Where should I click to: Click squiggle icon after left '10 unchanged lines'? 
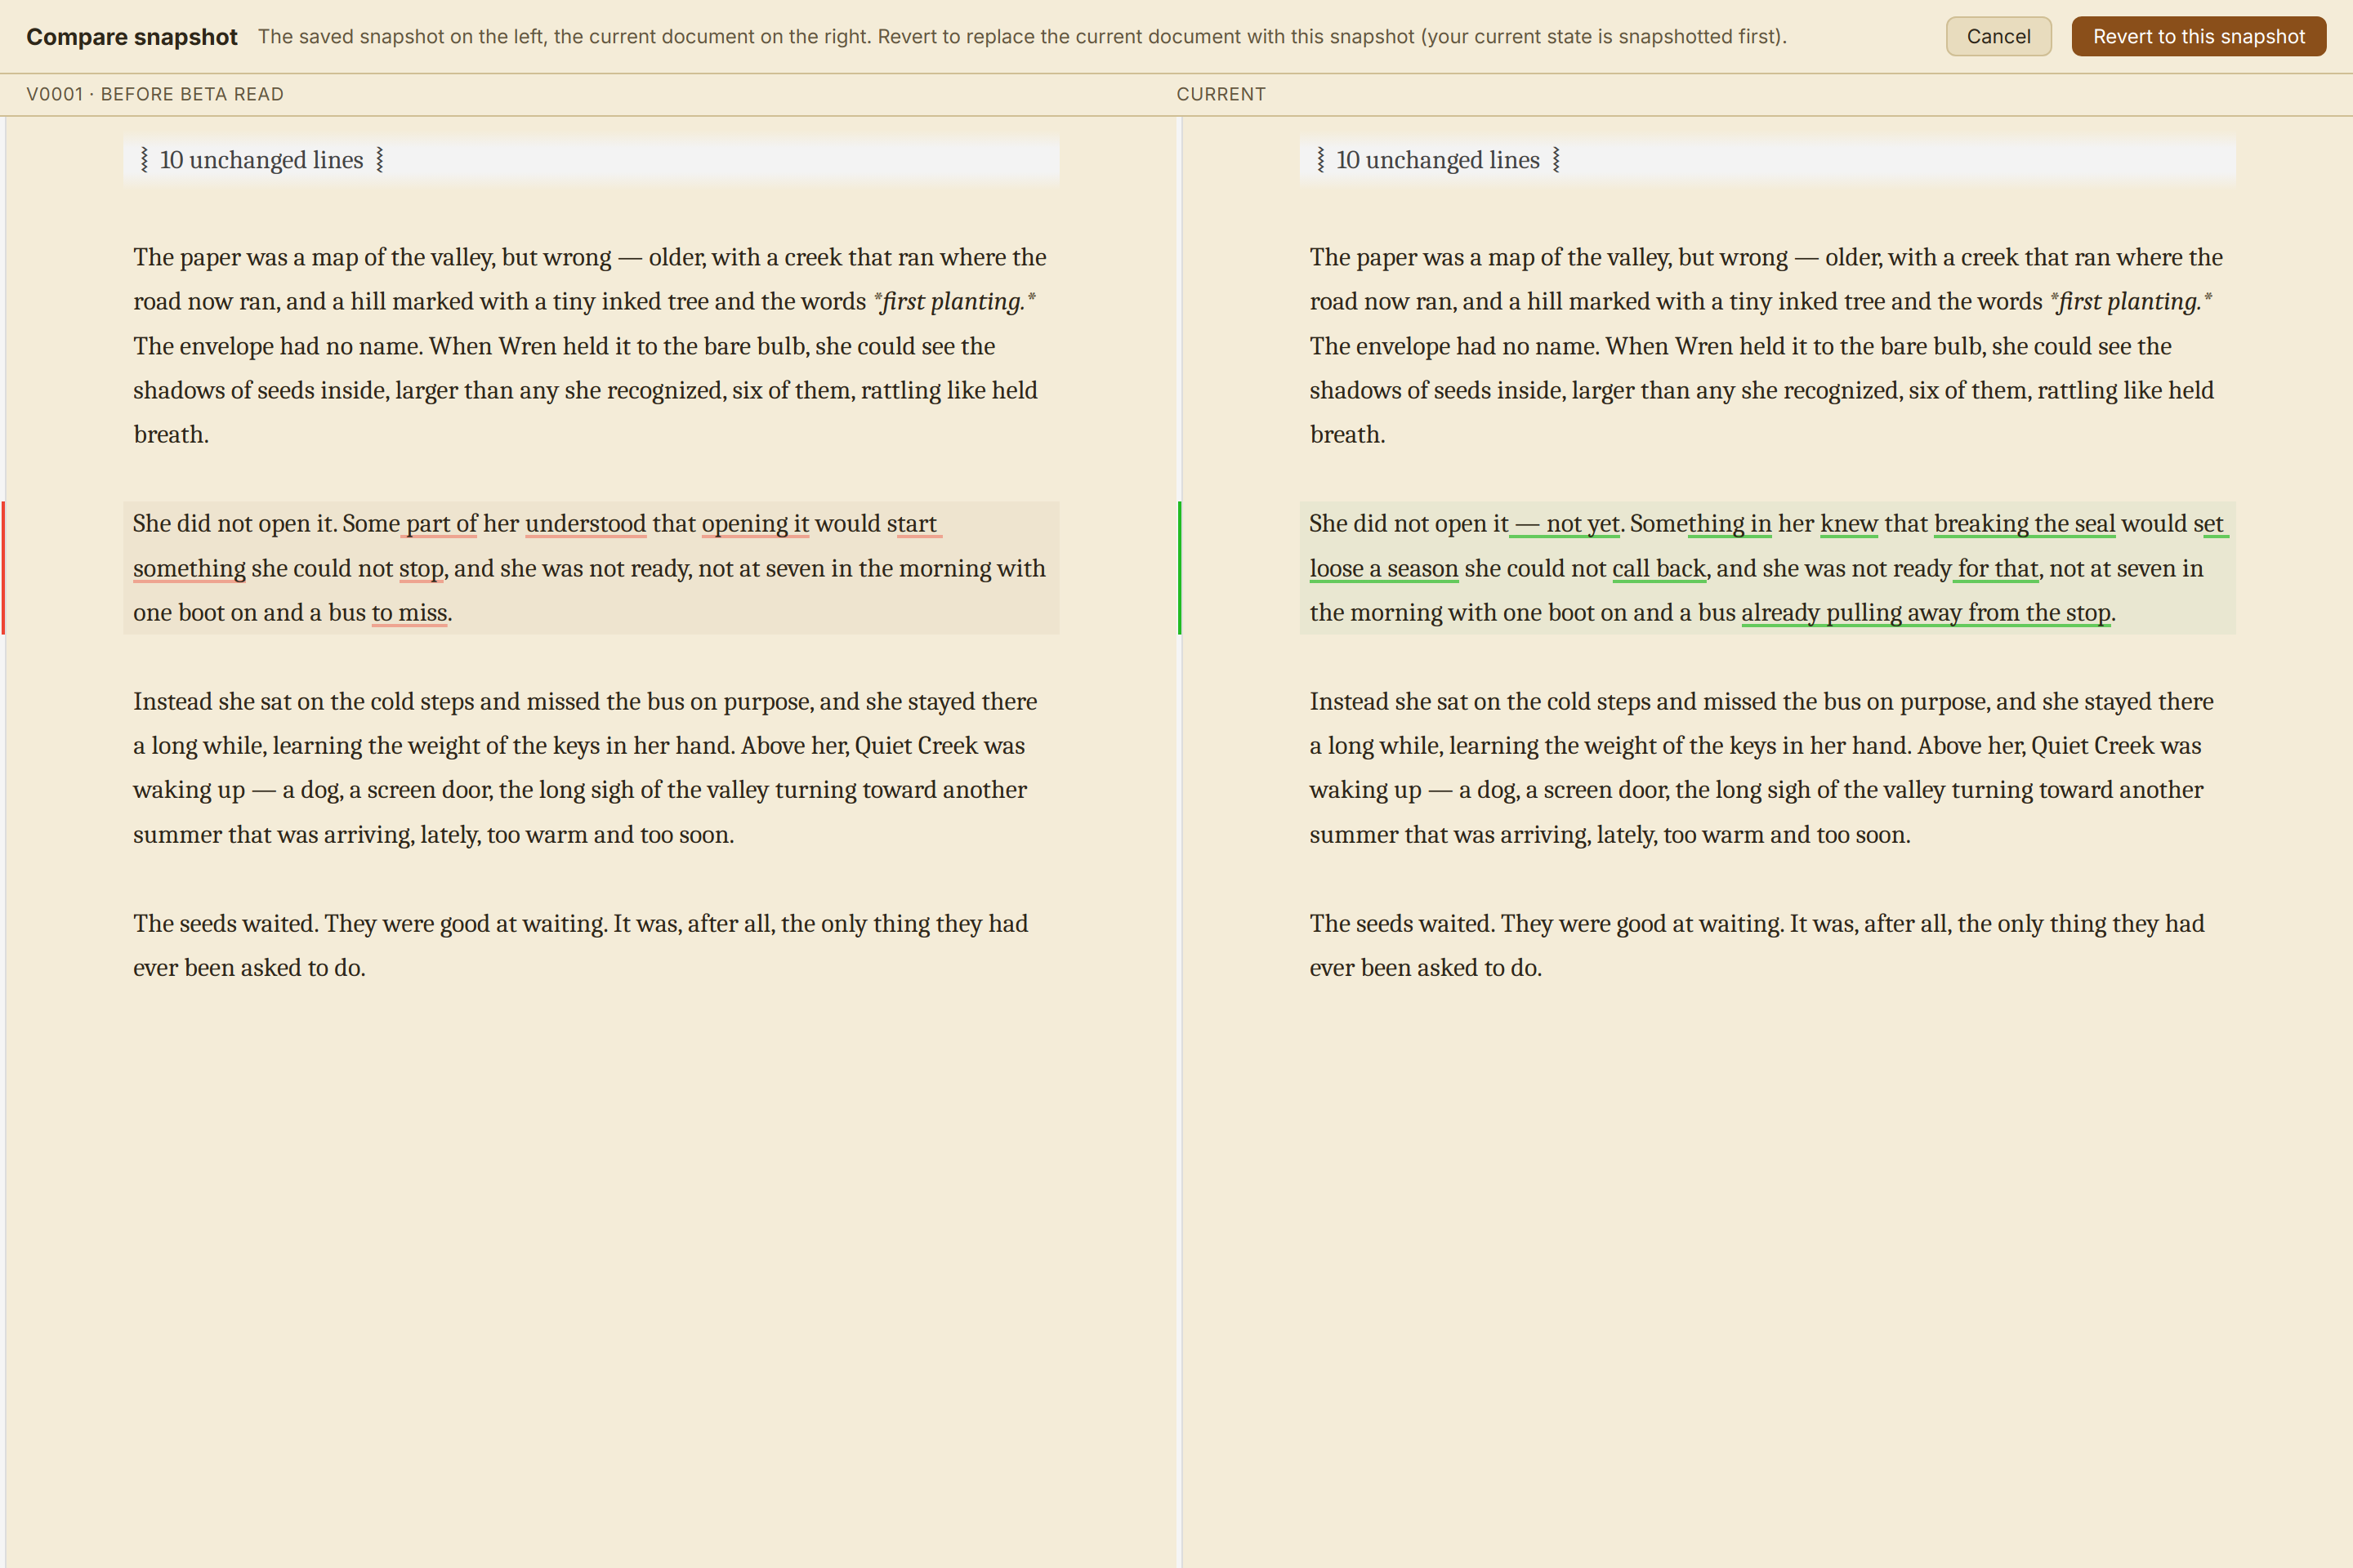[380, 160]
